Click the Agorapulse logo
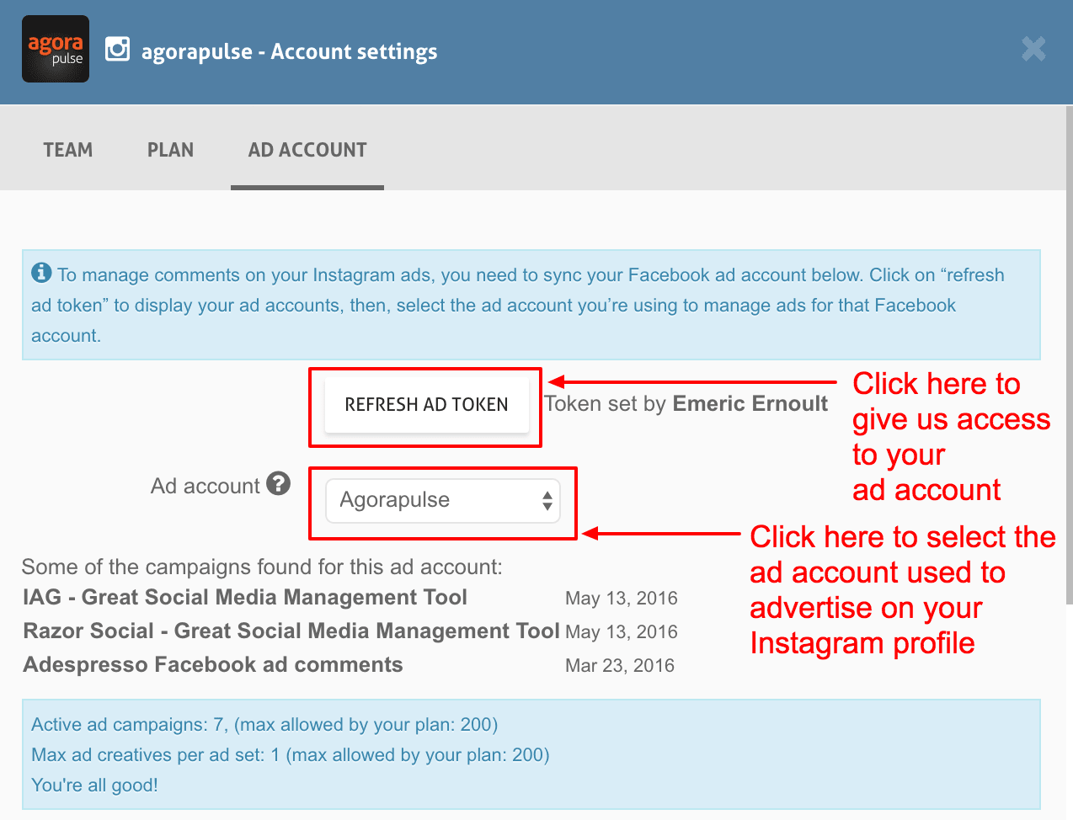 (56, 49)
